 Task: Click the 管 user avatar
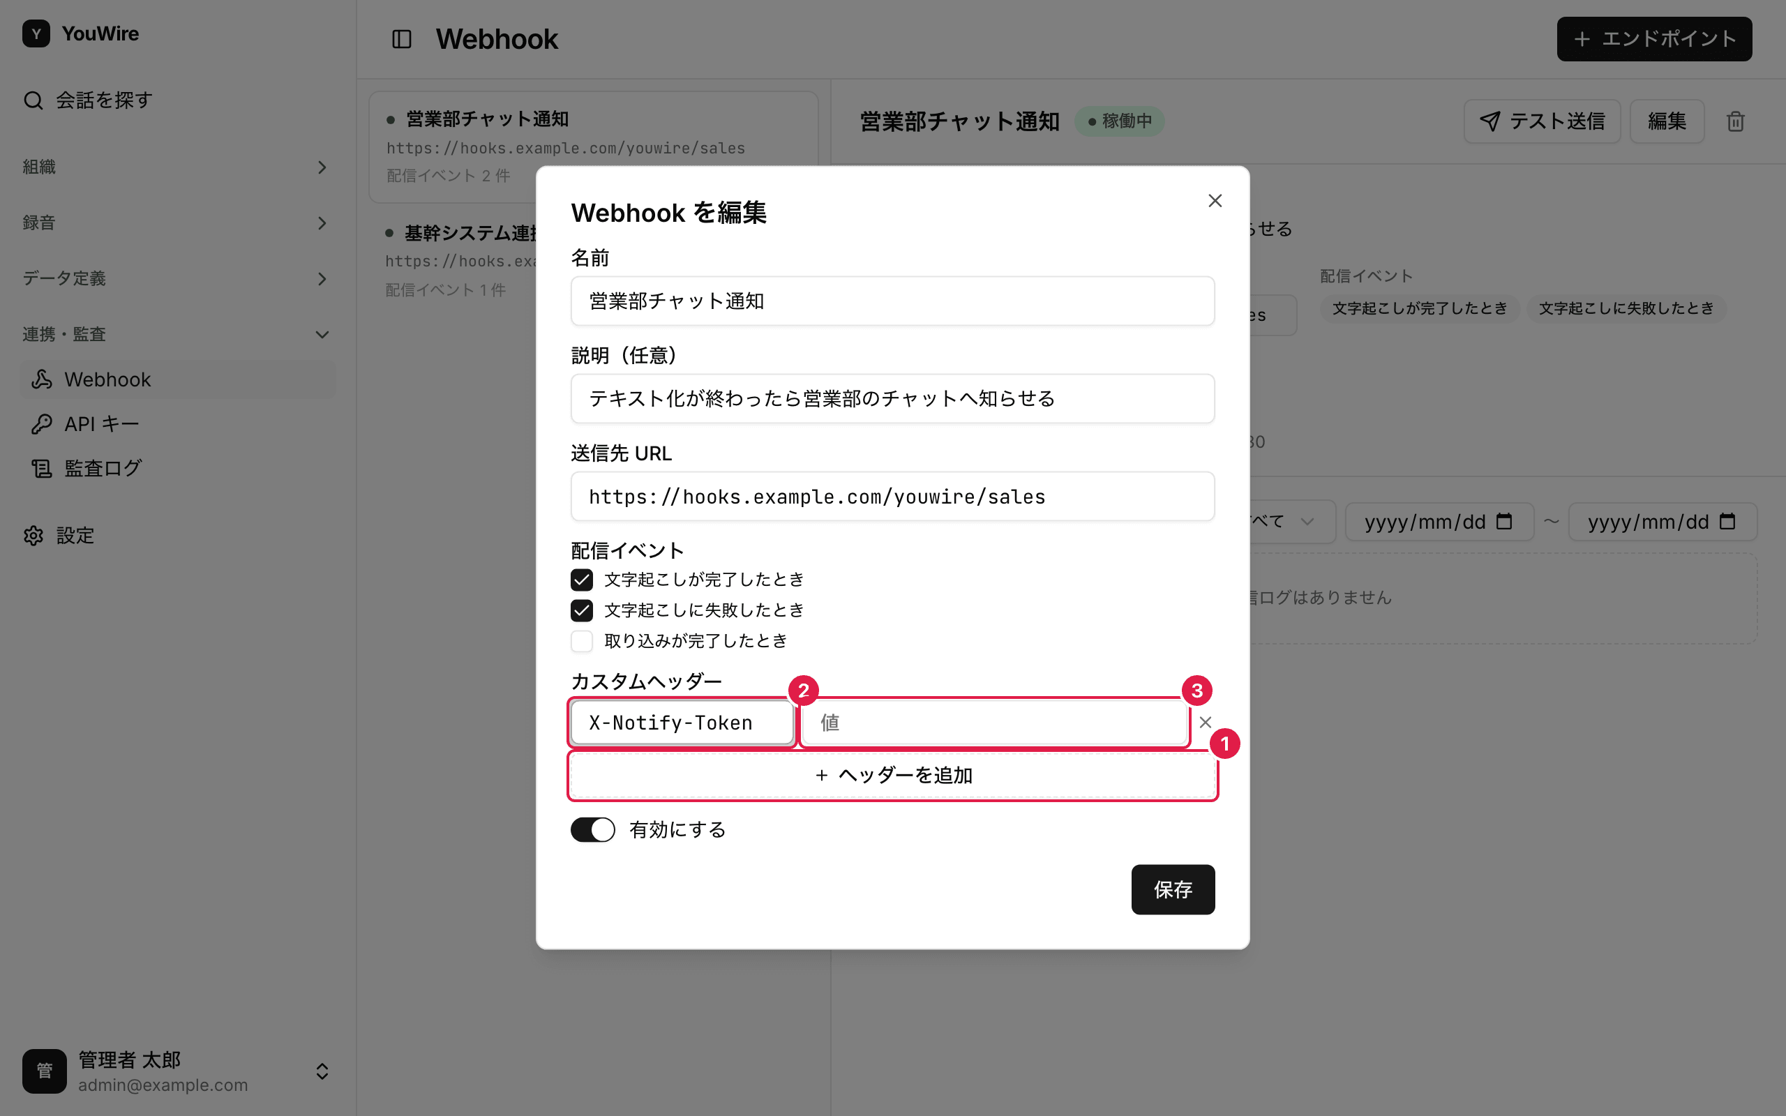tap(44, 1071)
